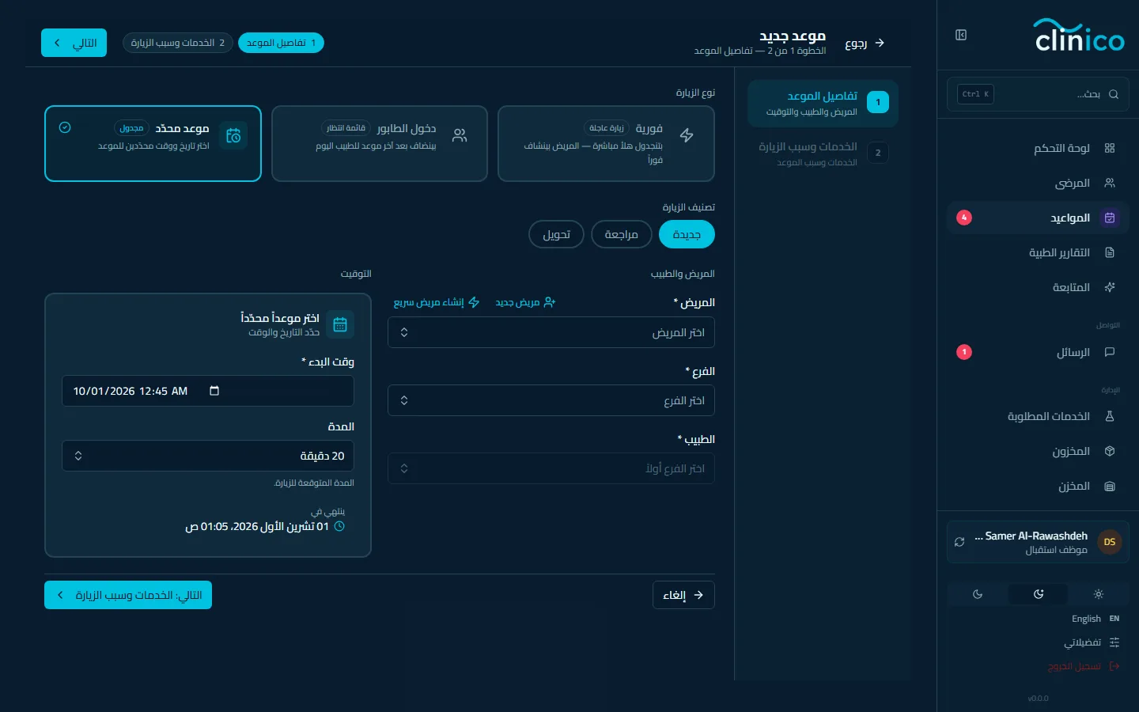Screen dimensions: 1139x712
Task: Open الرسائل chat bubble icon
Action: (1110, 352)
